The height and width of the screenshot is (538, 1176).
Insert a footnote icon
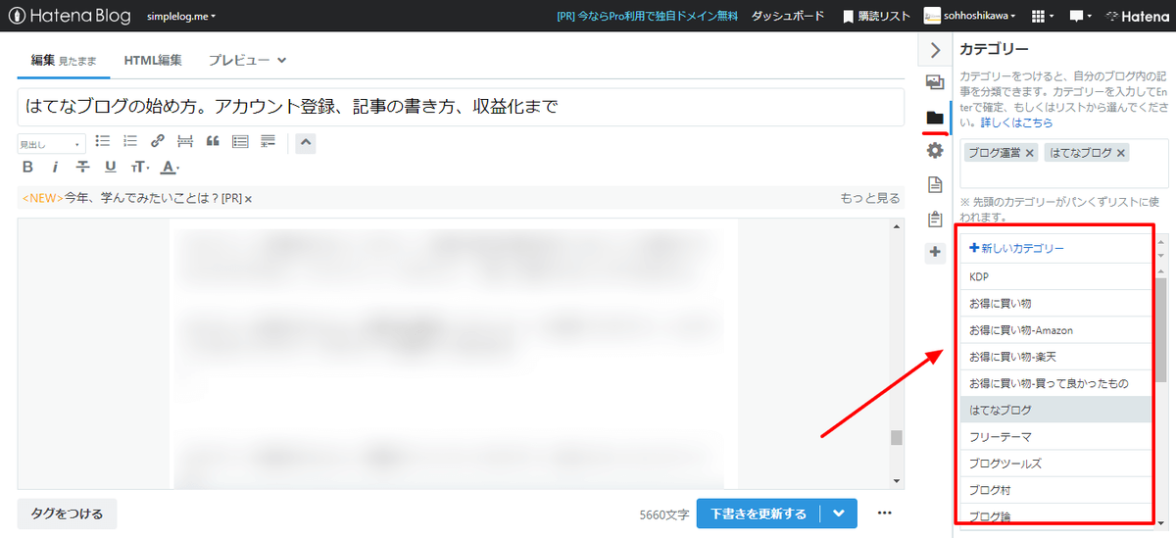(268, 142)
